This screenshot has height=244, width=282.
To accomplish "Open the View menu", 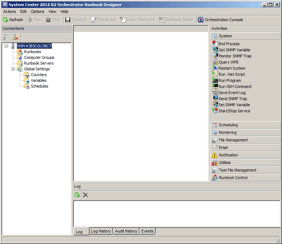I will 52,12.
